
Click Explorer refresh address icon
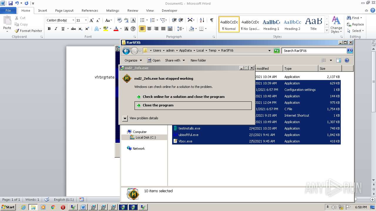point(276,51)
